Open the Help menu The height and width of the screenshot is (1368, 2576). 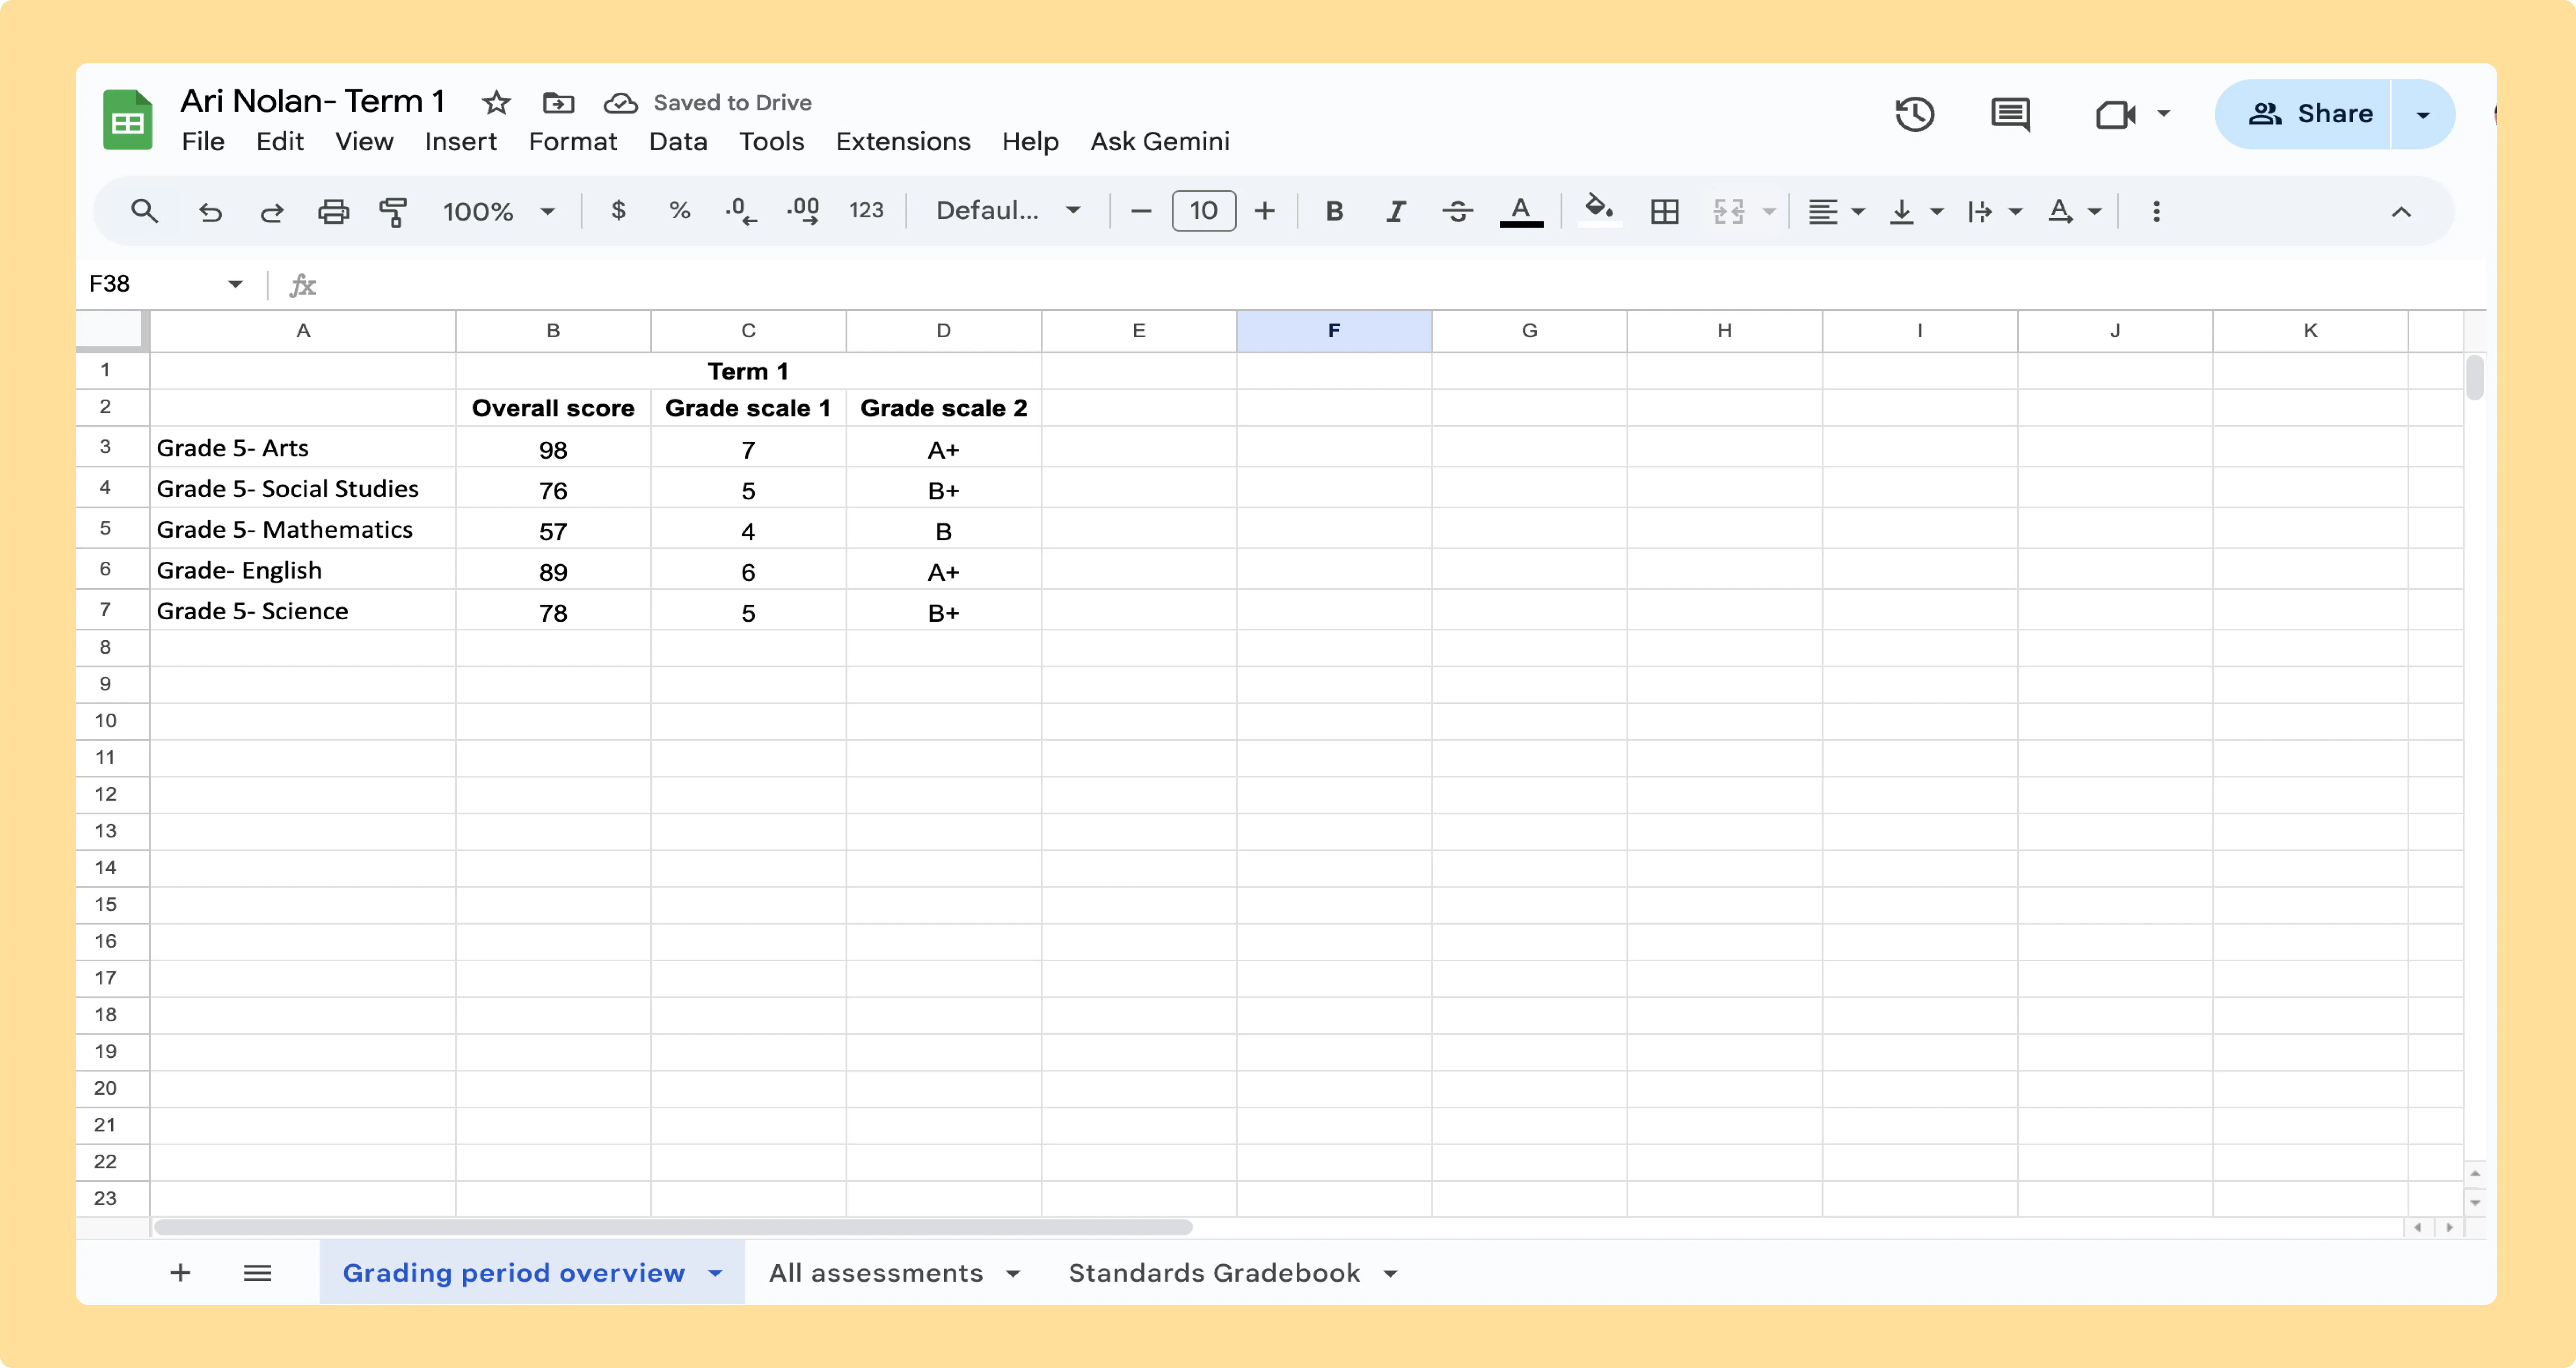tap(1030, 142)
